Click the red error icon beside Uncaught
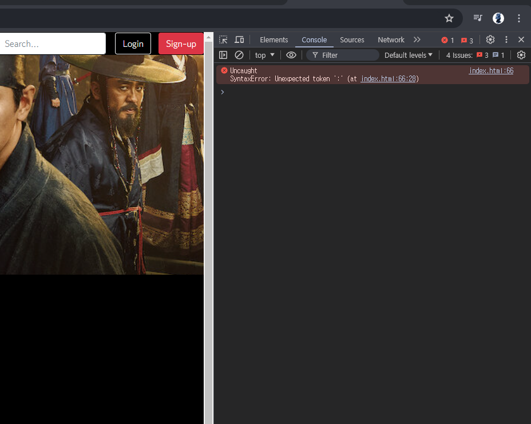Screen dimensions: 531x424 click(x=224, y=70)
